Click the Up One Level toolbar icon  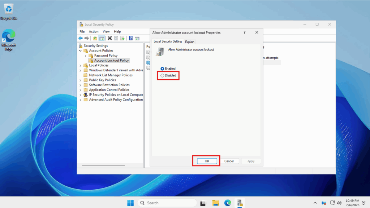click(x=95, y=38)
